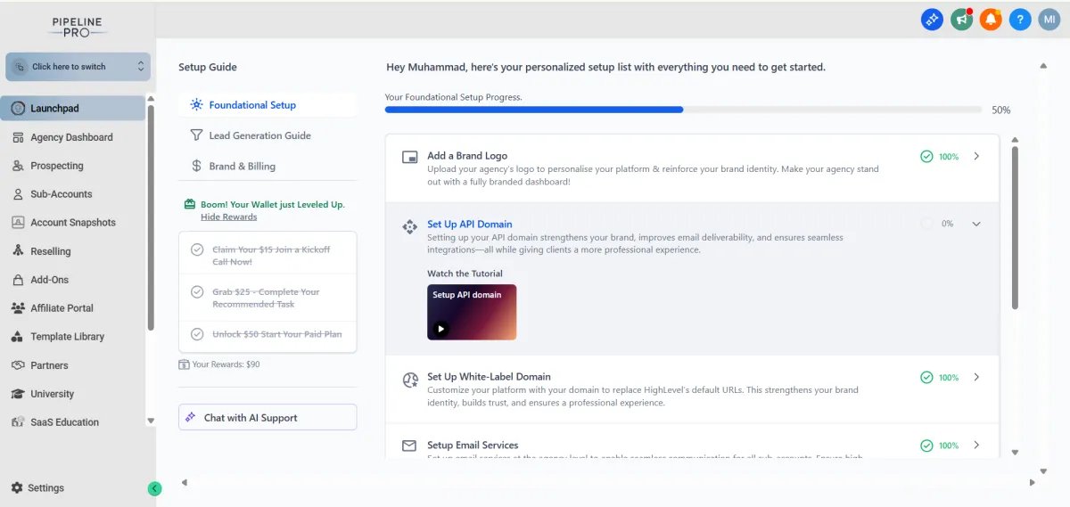
Task: Open the Settings link in sidebar
Action: coord(37,487)
